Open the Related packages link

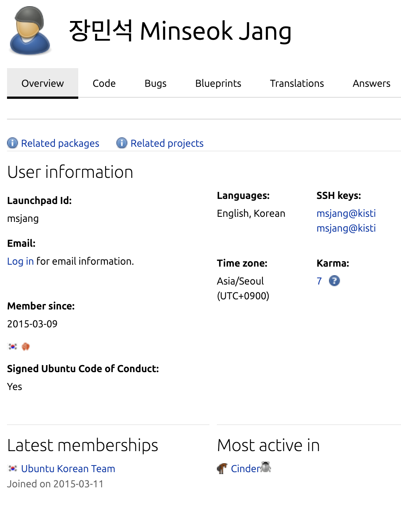point(60,143)
